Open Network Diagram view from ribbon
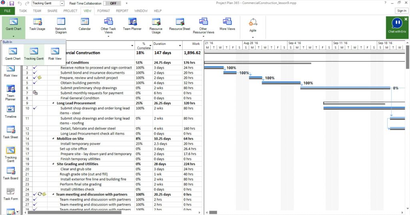This screenshot has height=215, width=410. click(x=61, y=25)
